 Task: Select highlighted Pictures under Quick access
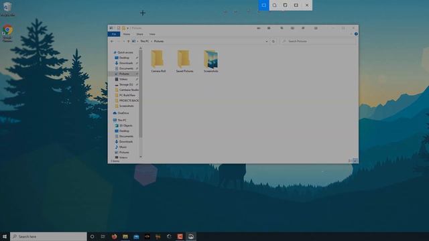[123, 74]
